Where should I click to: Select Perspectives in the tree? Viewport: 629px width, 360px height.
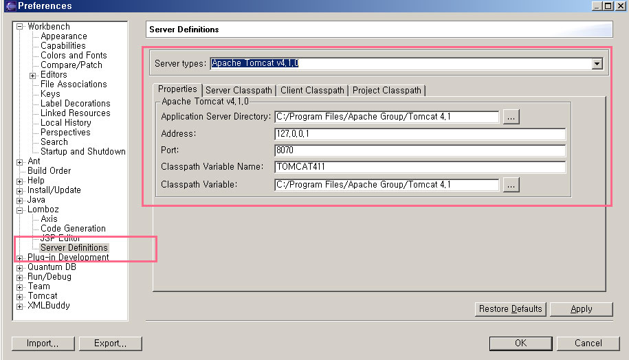pos(65,133)
